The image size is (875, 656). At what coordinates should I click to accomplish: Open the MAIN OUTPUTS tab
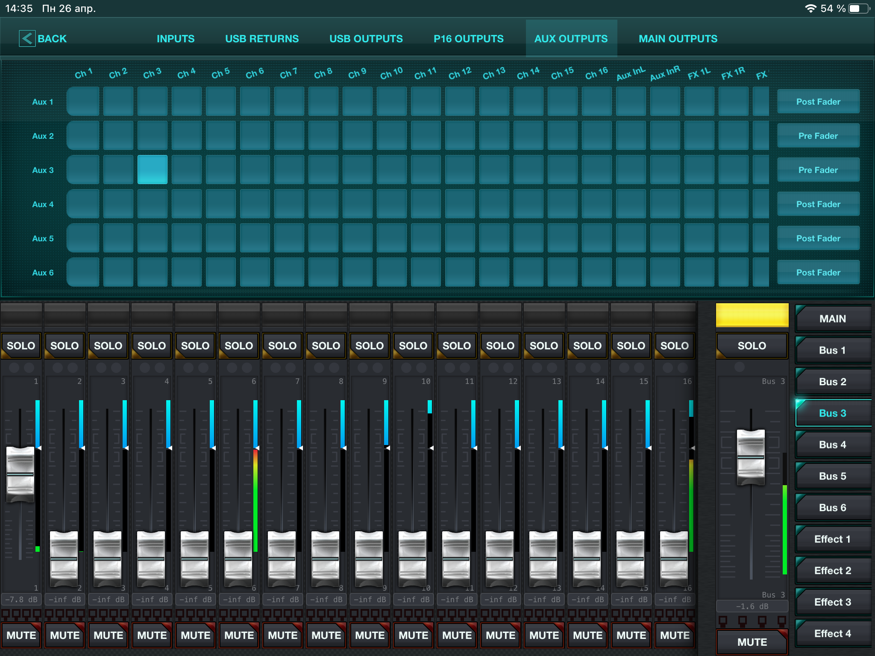point(678,39)
